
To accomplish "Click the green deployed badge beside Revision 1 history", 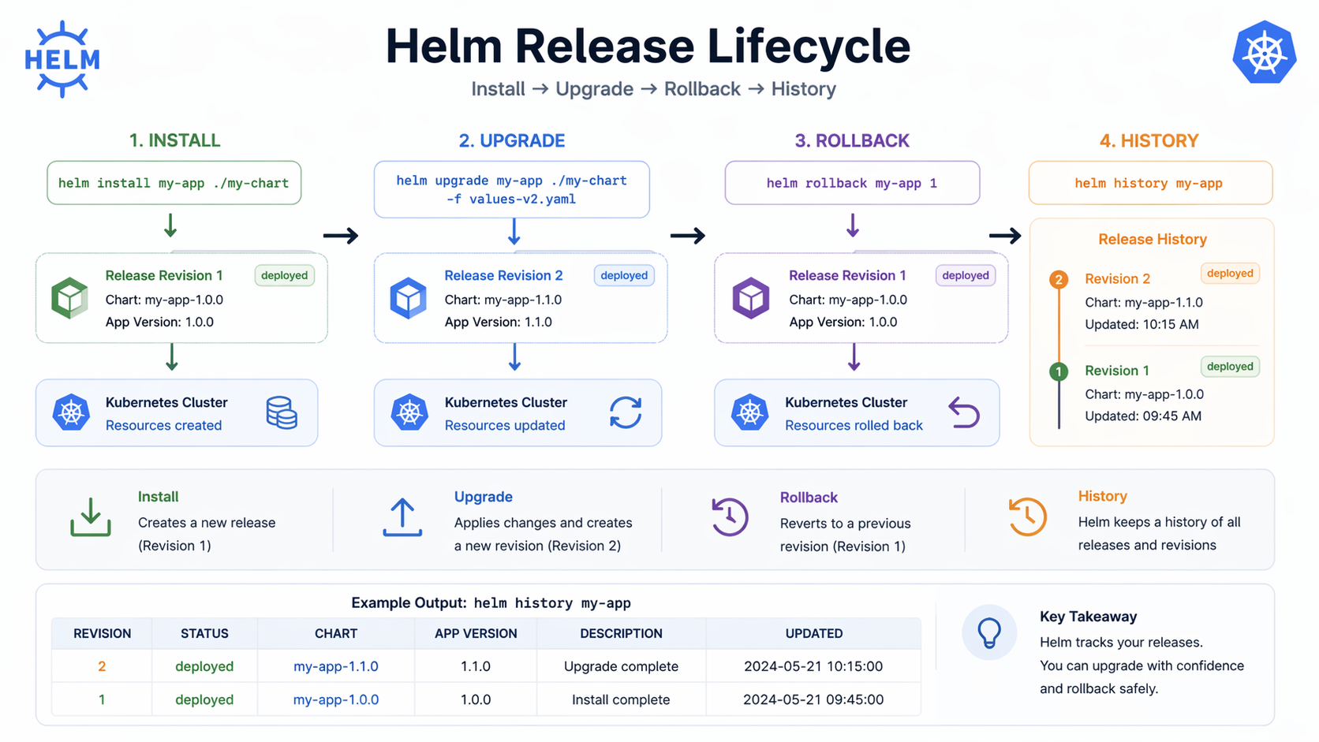I will 1230,367.
